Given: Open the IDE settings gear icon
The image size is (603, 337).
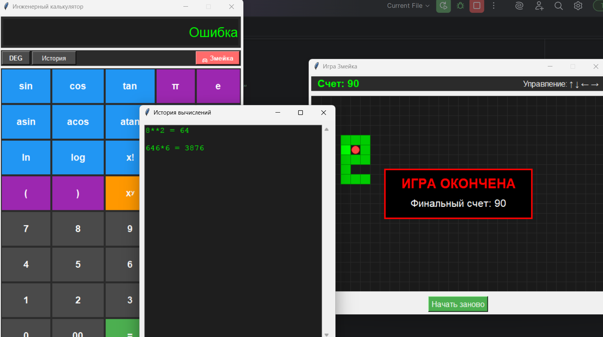Looking at the screenshot, I should coord(578,6).
